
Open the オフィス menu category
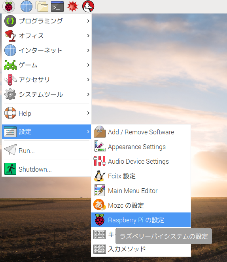click(47, 36)
